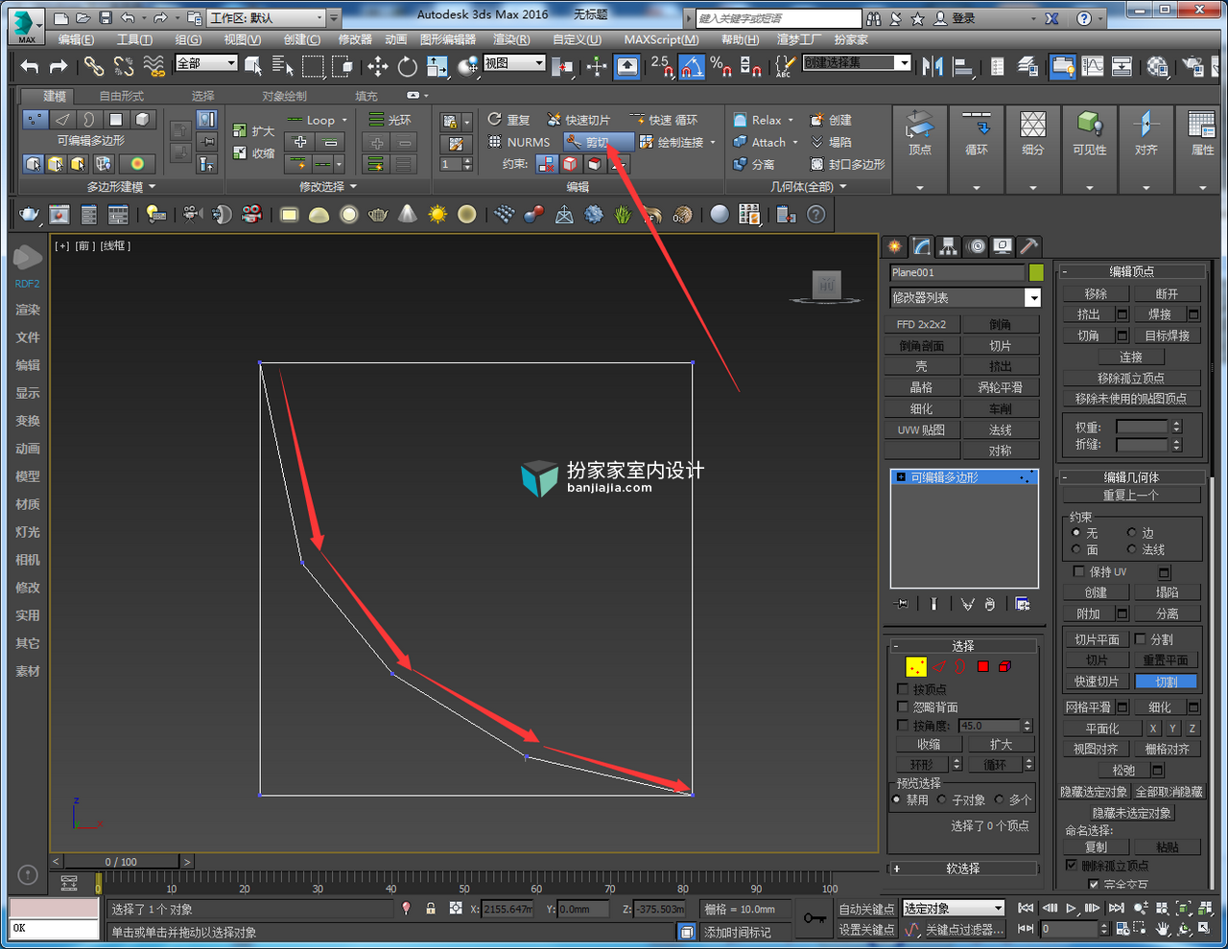Image resolution: width=1228 pixels, height=949 pixels.
Task: Open the 渲染(R) menu
Action: (x=511, y=39)
